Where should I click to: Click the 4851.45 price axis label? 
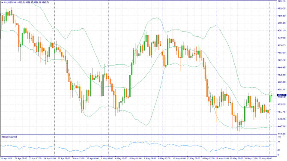click(x=281, y=1)
